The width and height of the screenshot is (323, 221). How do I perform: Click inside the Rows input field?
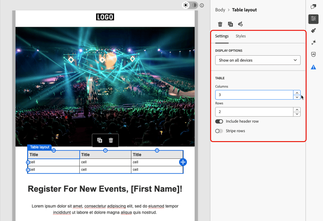254,112
